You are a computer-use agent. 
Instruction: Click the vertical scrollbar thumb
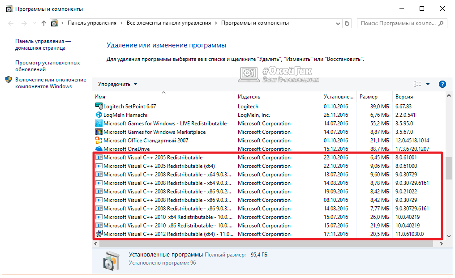[449, 168]
